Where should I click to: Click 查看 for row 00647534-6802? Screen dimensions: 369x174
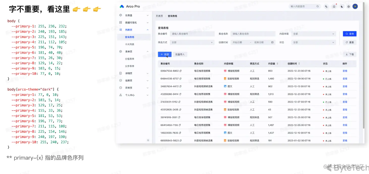click(345, 71)
